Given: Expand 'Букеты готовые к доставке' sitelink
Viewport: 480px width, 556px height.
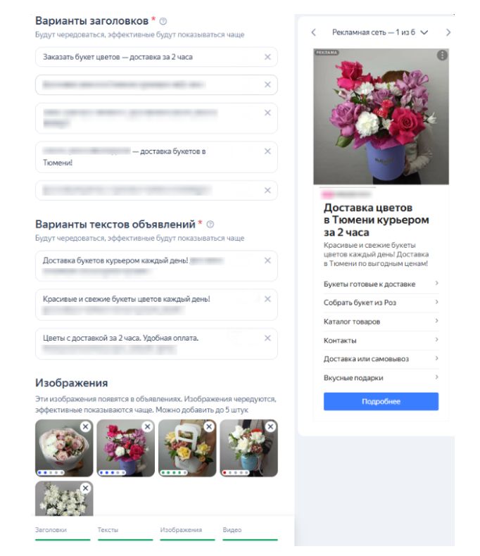Looking at the screenshot, I should tap(381, 284).
